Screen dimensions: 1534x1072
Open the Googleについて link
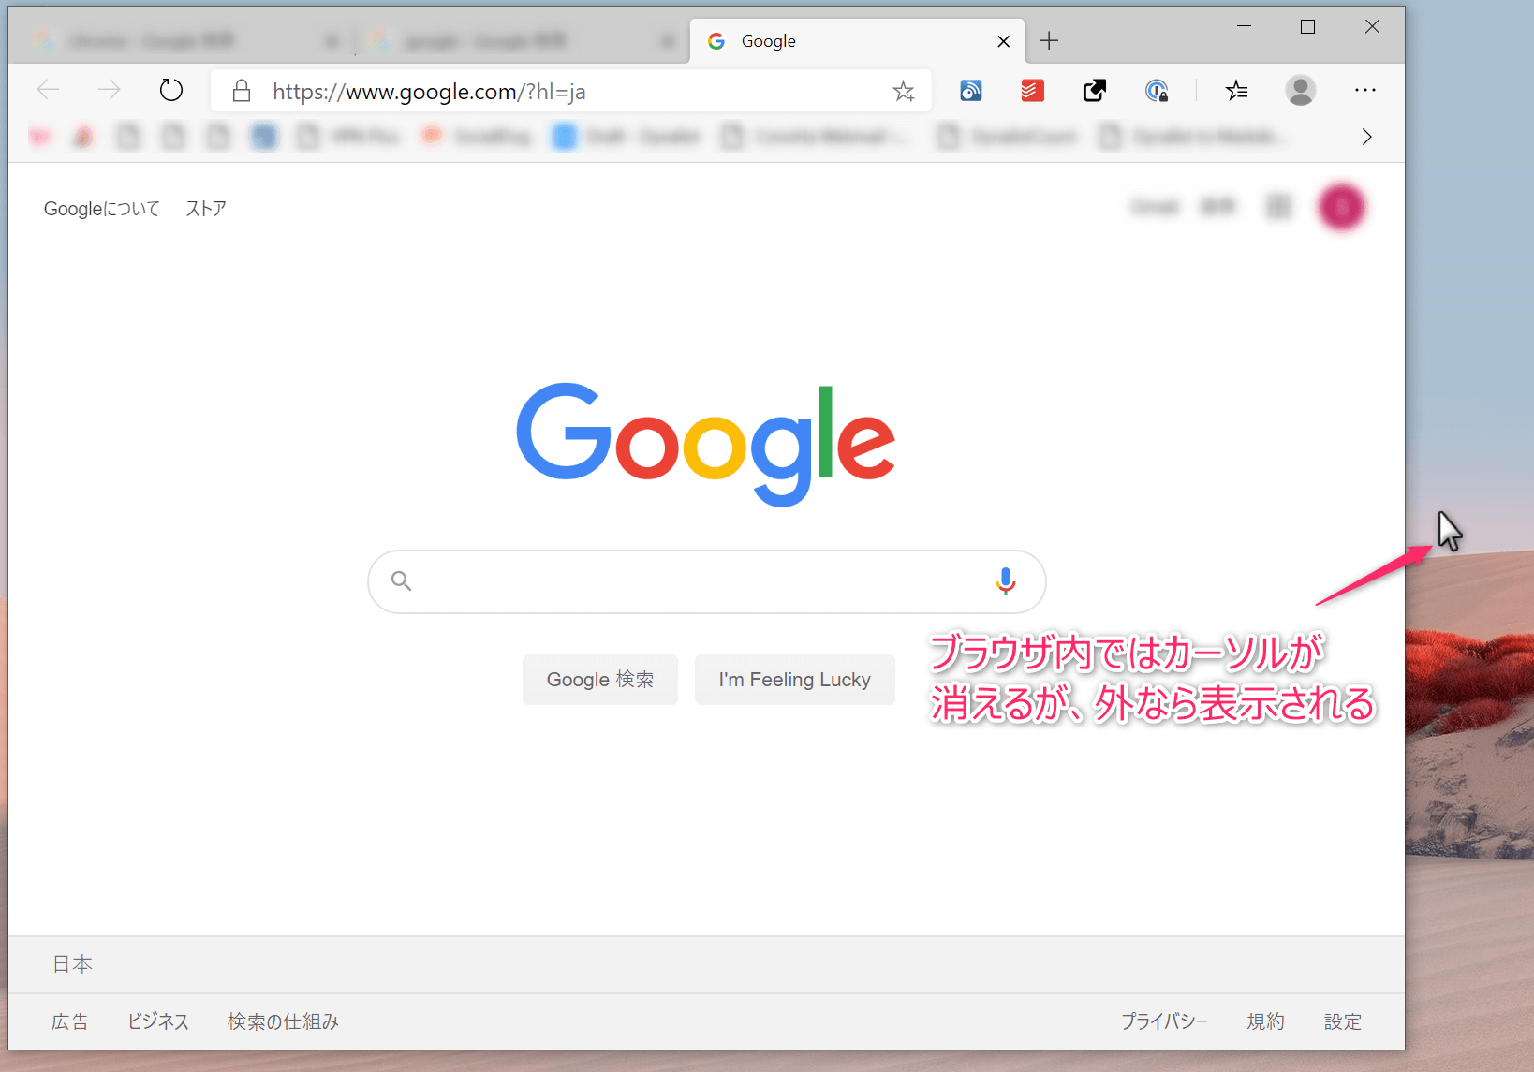pos(102,209)
